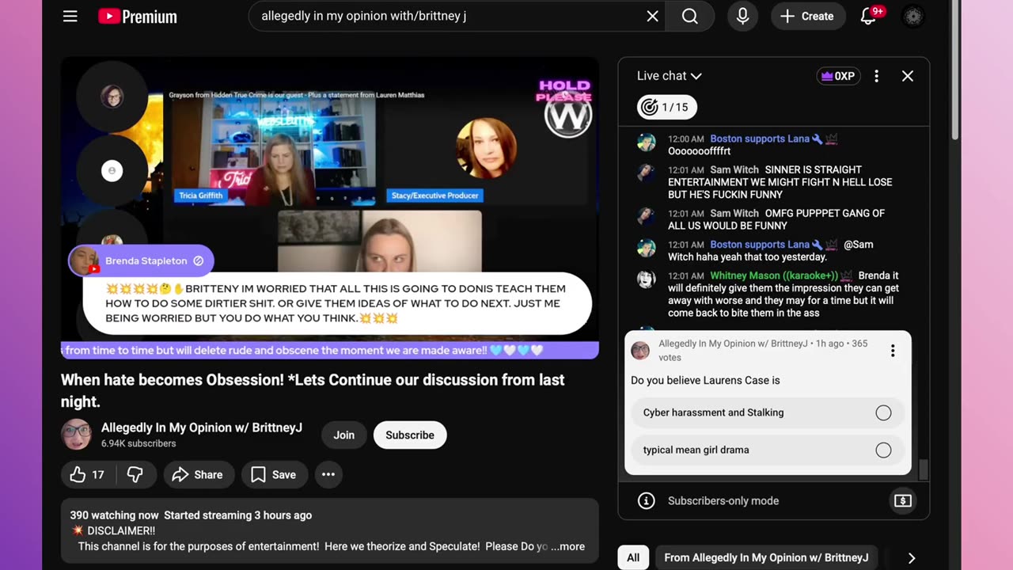Clear the search box text
This screenshot has width=1013, height=570.
[x=652, y=16]
